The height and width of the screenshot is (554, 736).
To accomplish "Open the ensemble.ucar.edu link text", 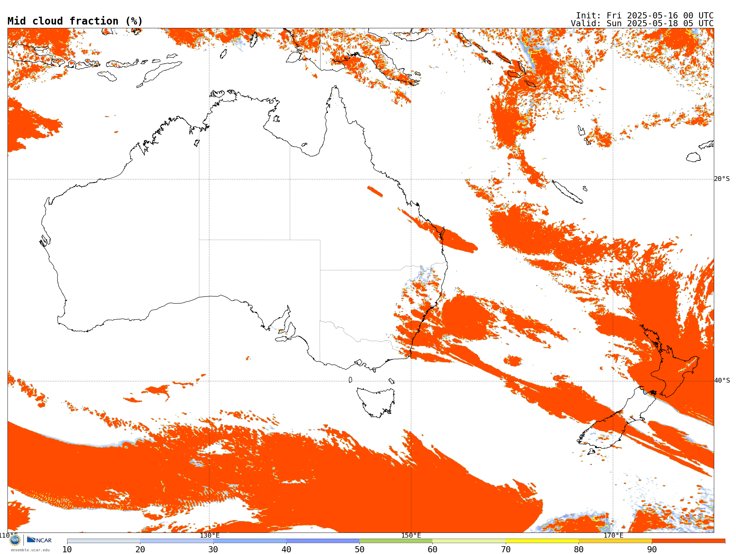I will point(30,550).
